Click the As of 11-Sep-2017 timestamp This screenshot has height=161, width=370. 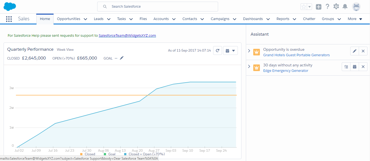click(x=190, y=50)
